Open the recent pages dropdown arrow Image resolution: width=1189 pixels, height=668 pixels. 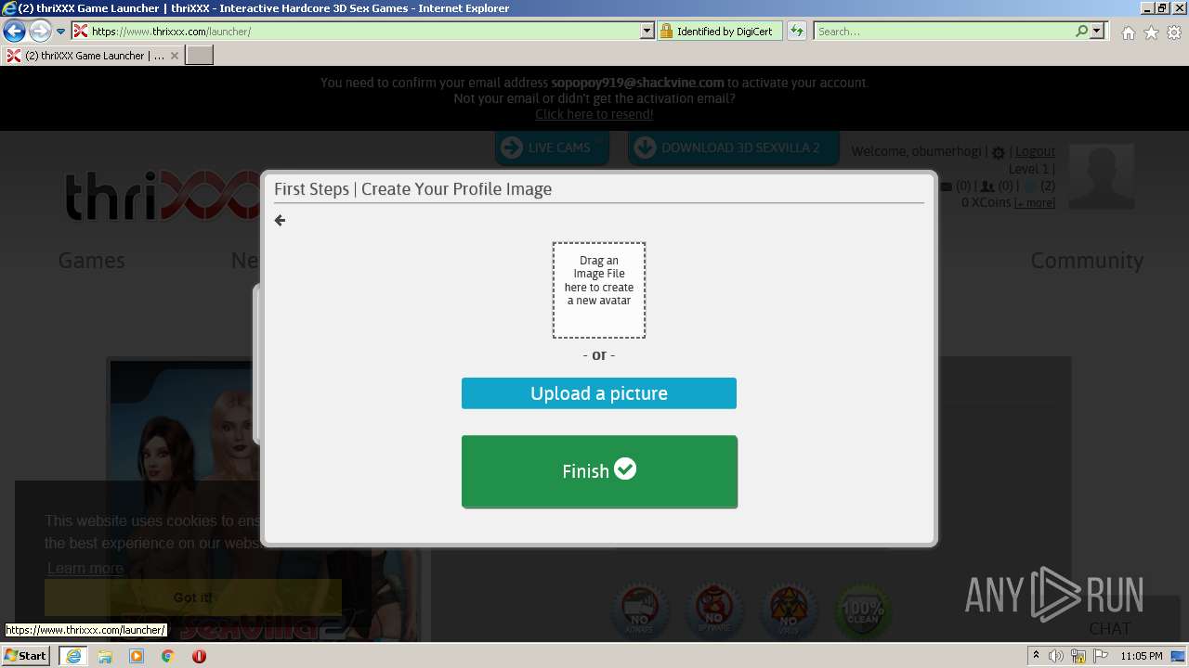click(x=61, y=32)
